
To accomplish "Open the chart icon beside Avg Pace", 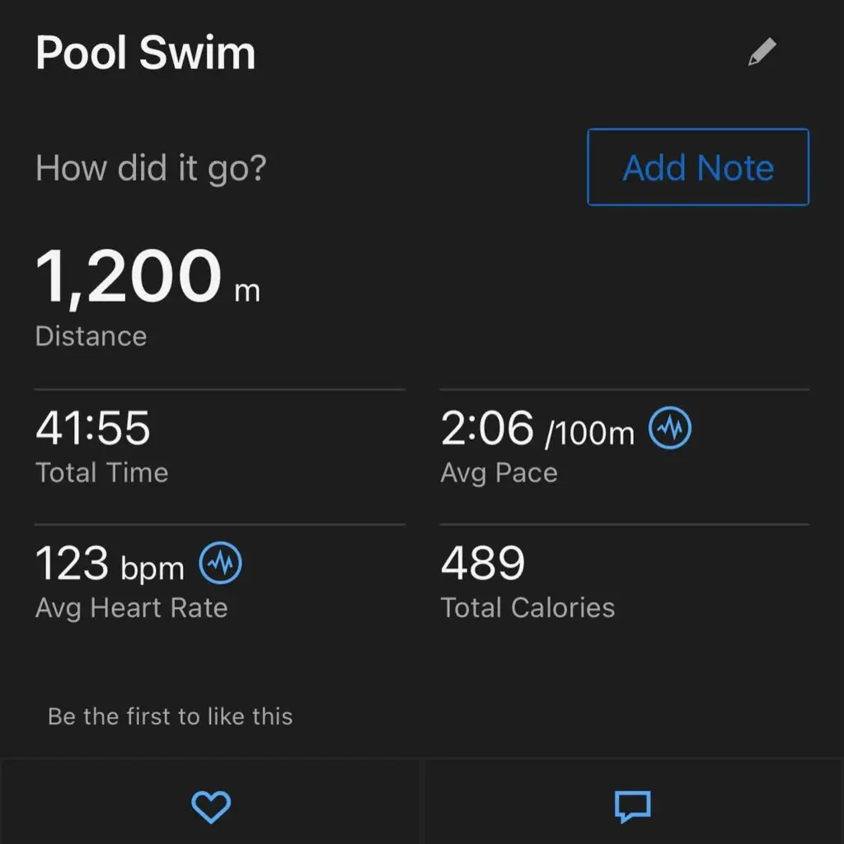I will (670, 429).
